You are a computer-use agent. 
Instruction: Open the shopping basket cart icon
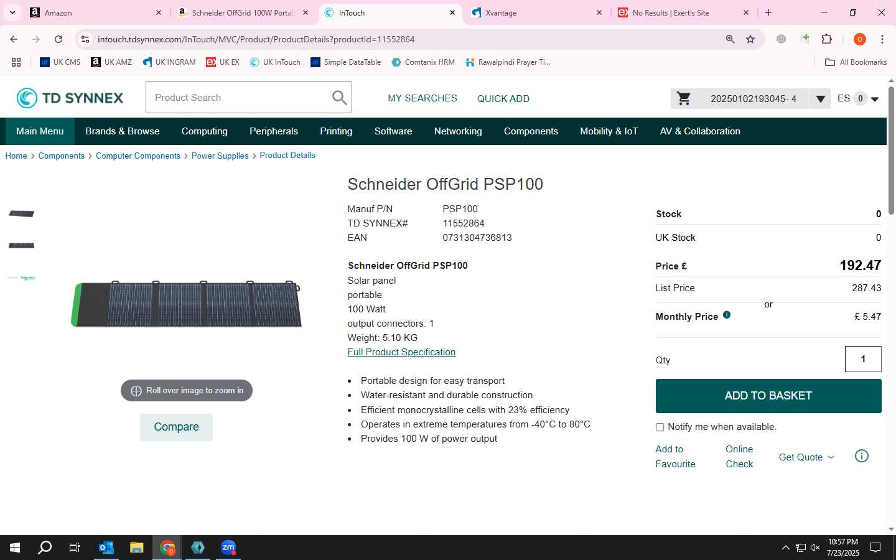click(684, 98)
